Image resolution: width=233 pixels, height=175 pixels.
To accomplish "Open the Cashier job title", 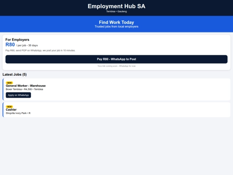I will point(11,110).
